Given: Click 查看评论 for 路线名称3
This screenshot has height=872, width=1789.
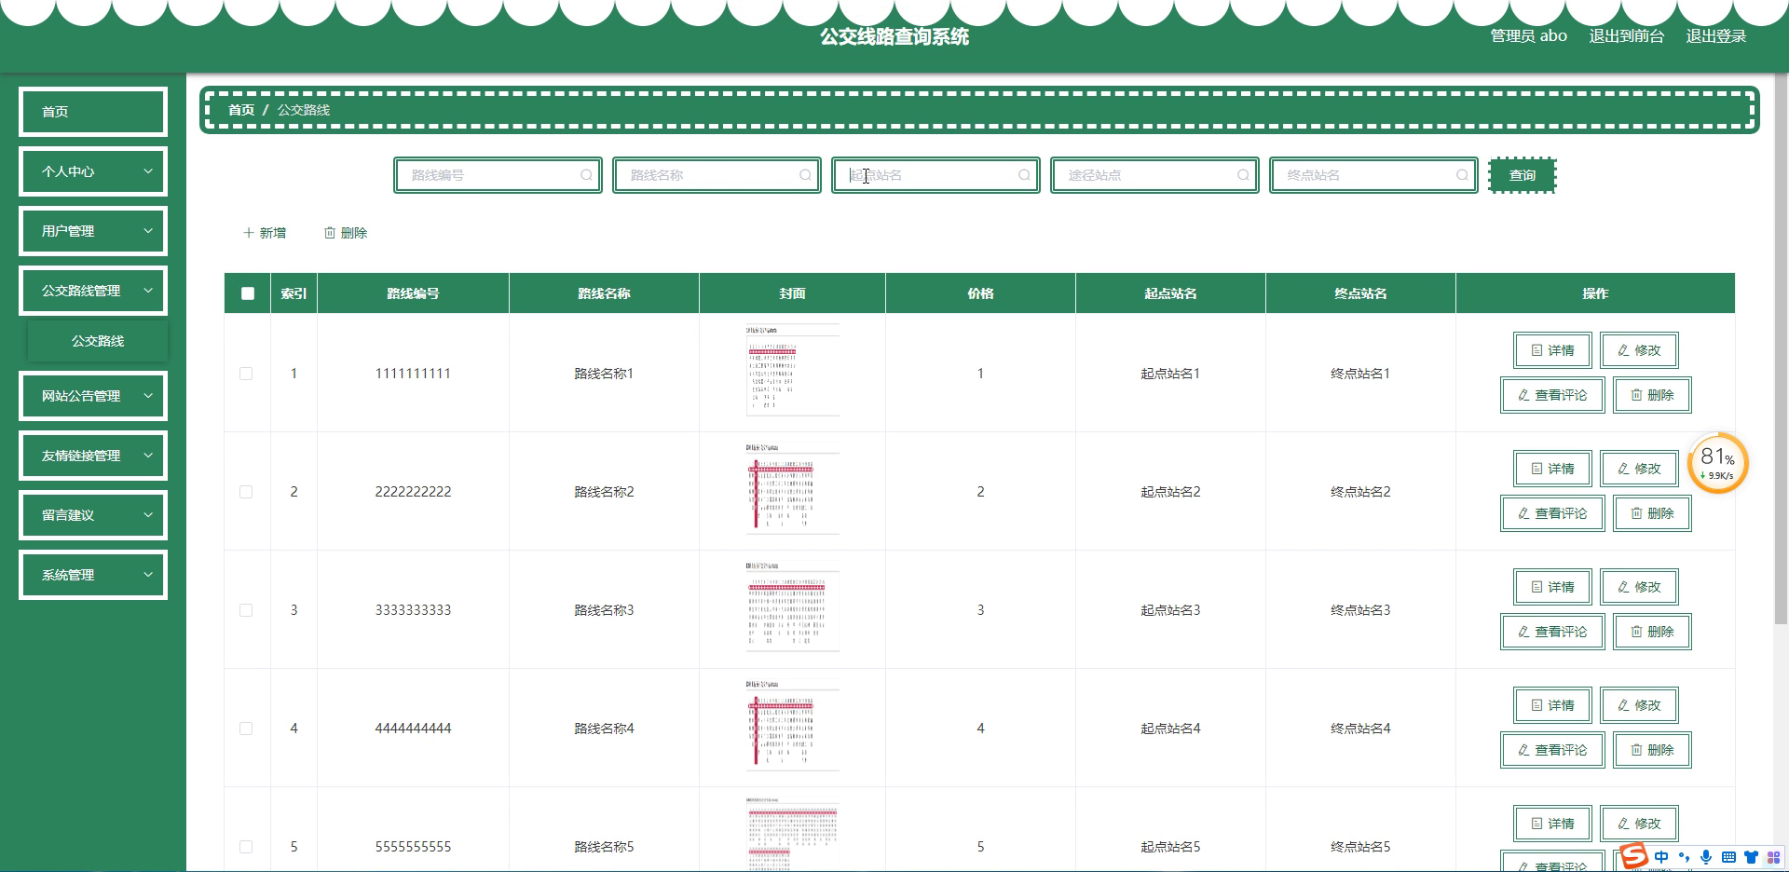Looking at the screenshot, I should (1552, 632).
